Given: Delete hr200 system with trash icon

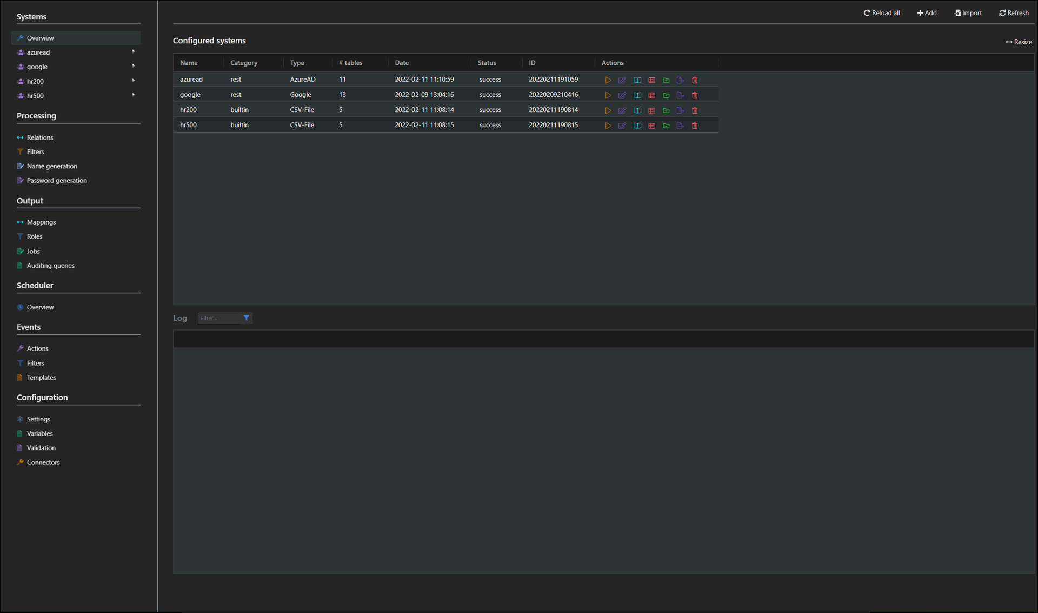Looking at the screenshot, I should (x=695, y=110).
